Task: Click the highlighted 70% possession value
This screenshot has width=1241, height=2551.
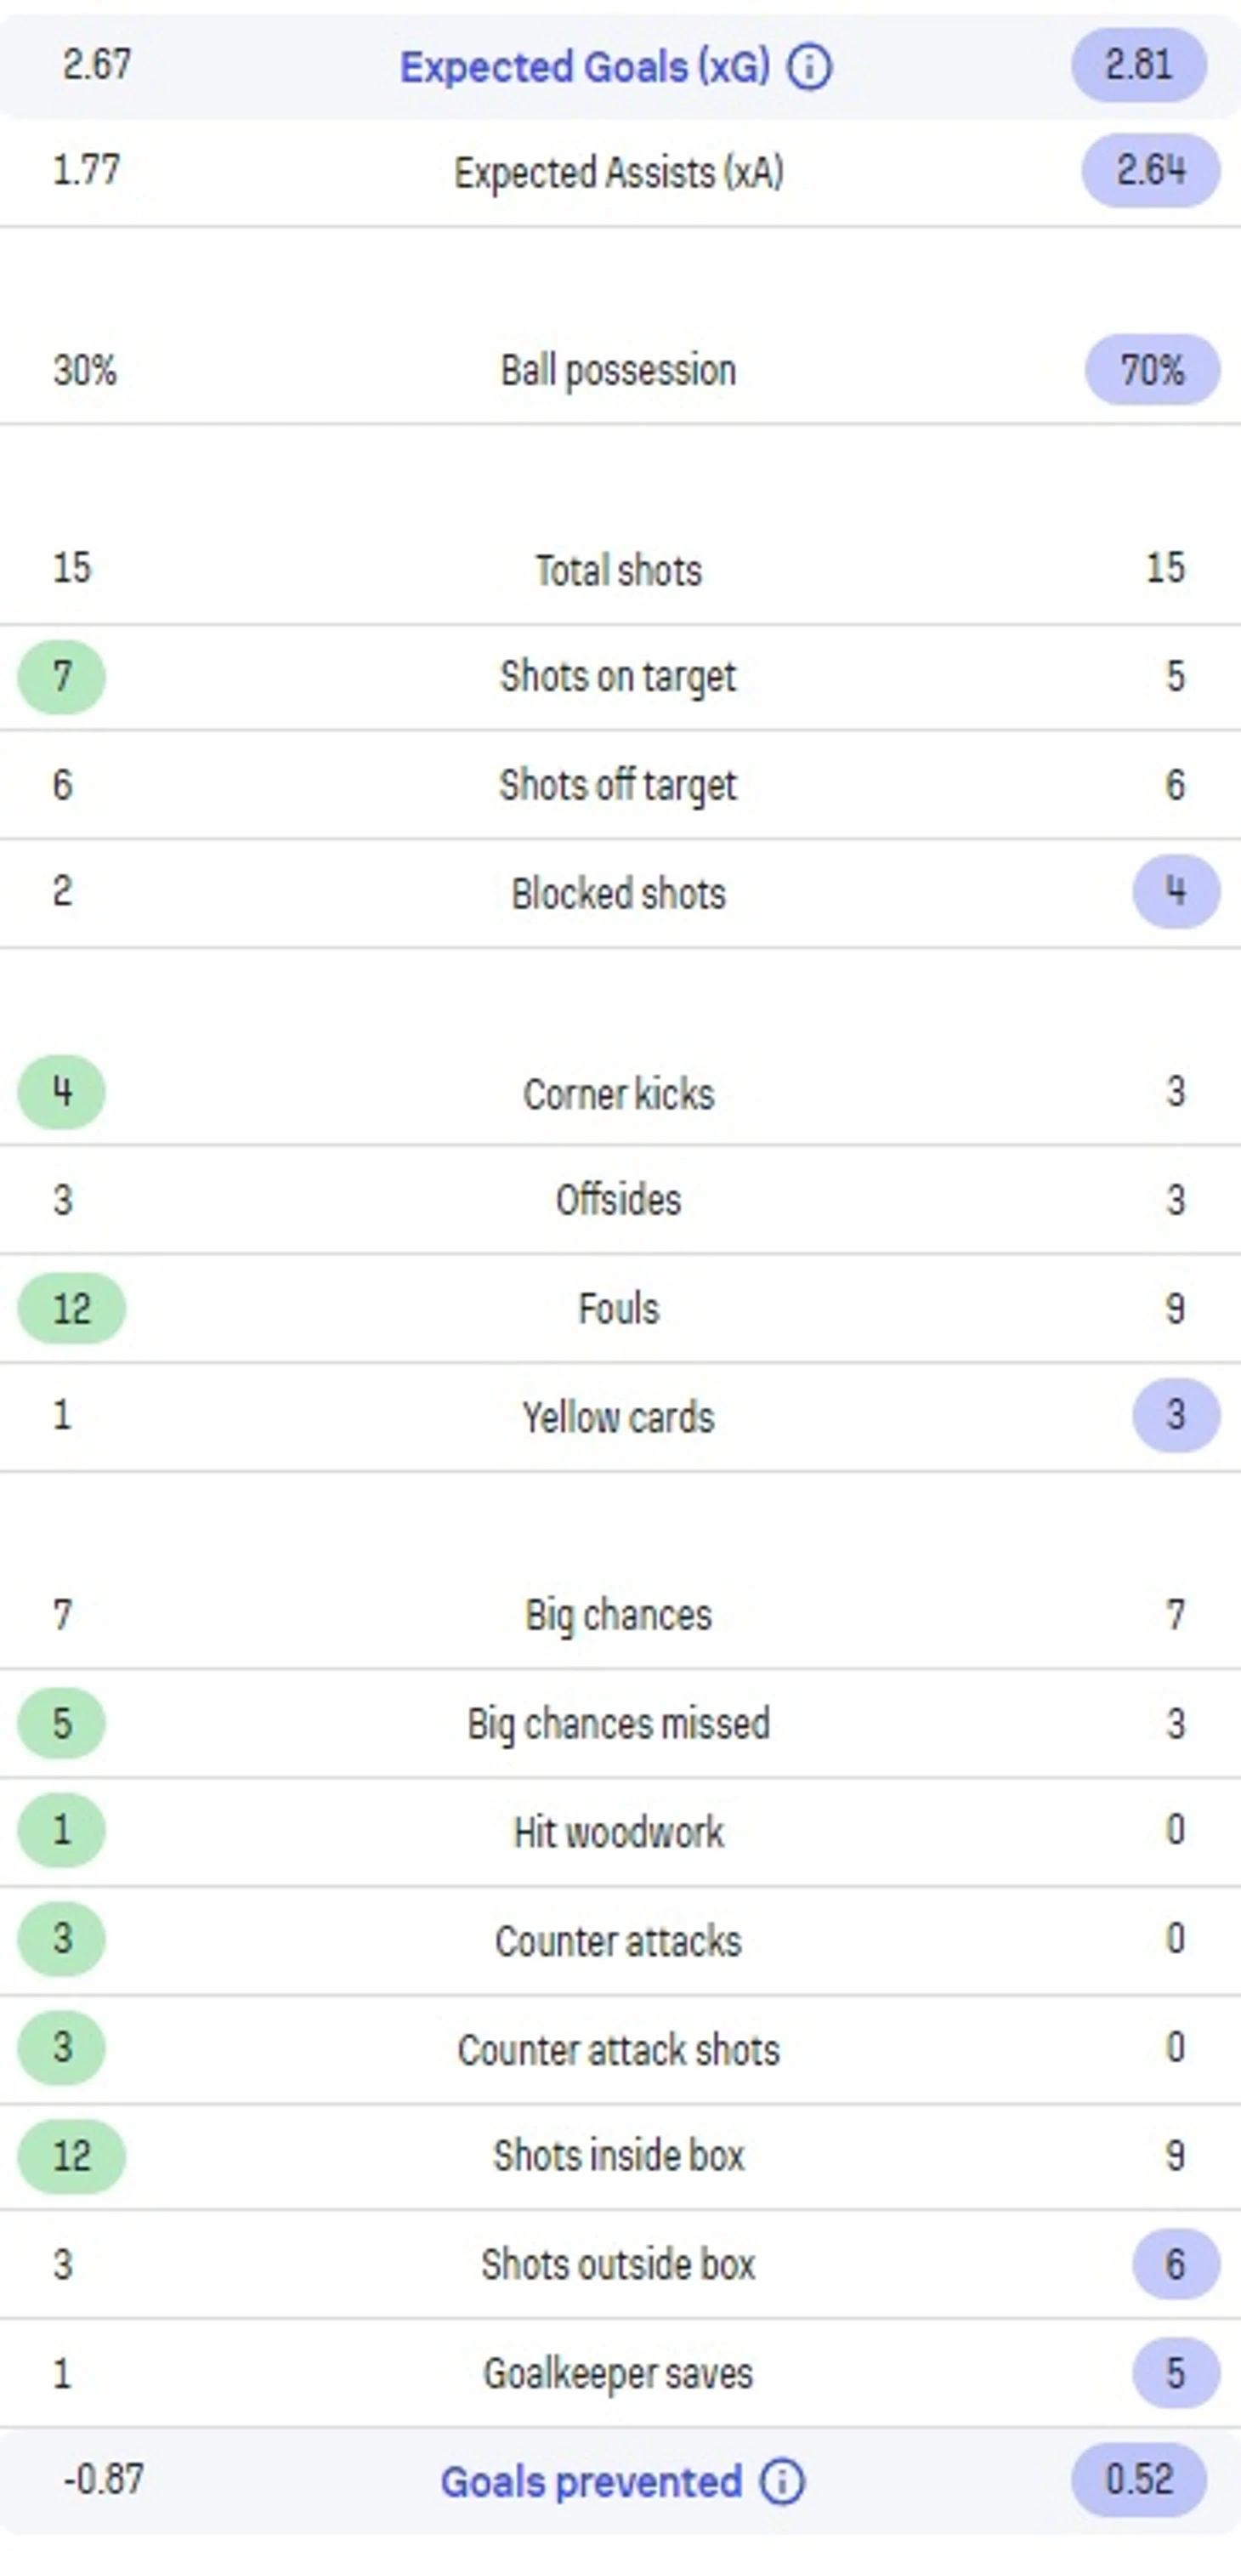Action: click(1152, 371)
